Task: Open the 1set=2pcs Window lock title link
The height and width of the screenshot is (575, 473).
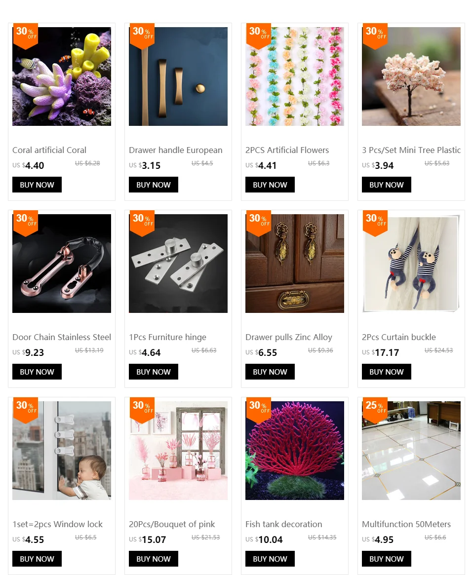Action: click(x=58, y=524)
